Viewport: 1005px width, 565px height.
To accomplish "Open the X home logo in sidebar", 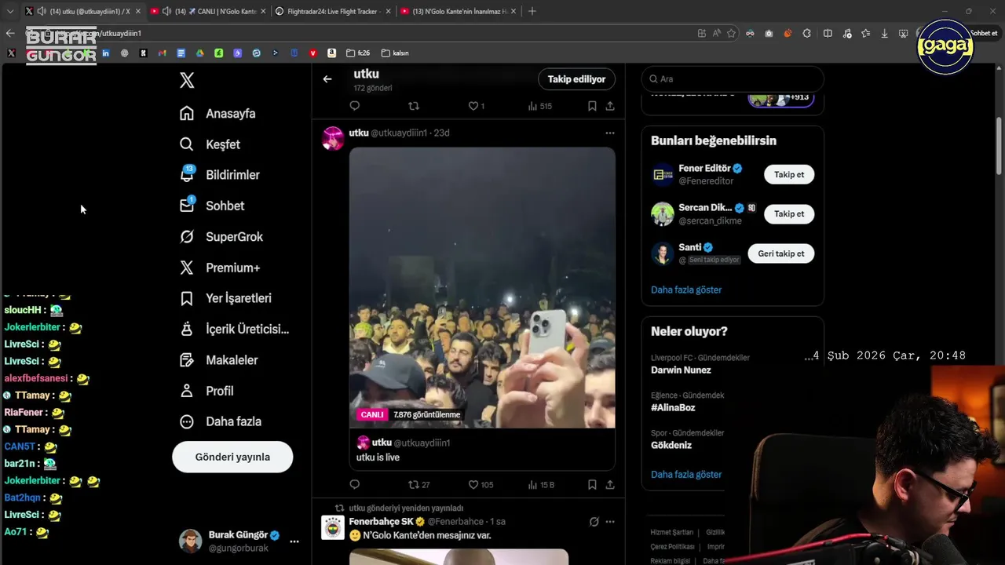I will coord(187,80).
